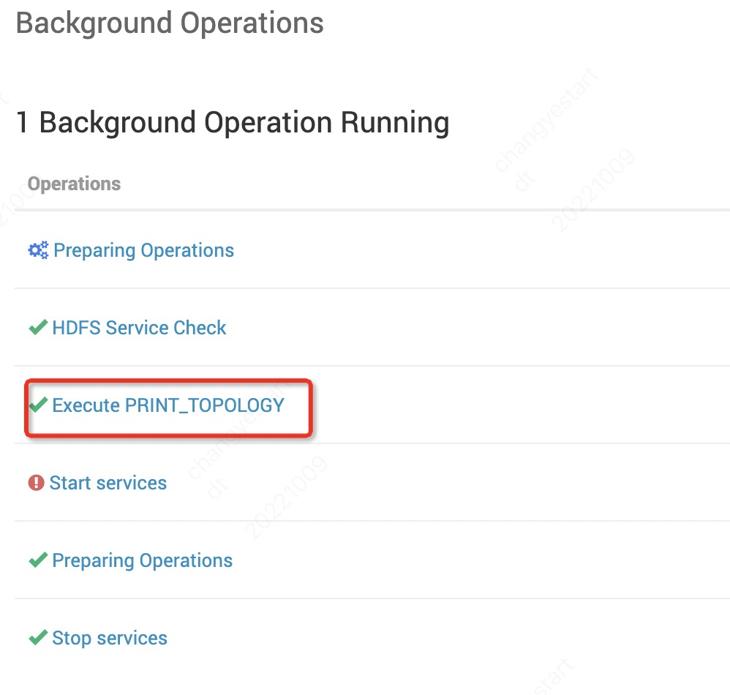Click the Background Operations dialog title

pos(170,23)
